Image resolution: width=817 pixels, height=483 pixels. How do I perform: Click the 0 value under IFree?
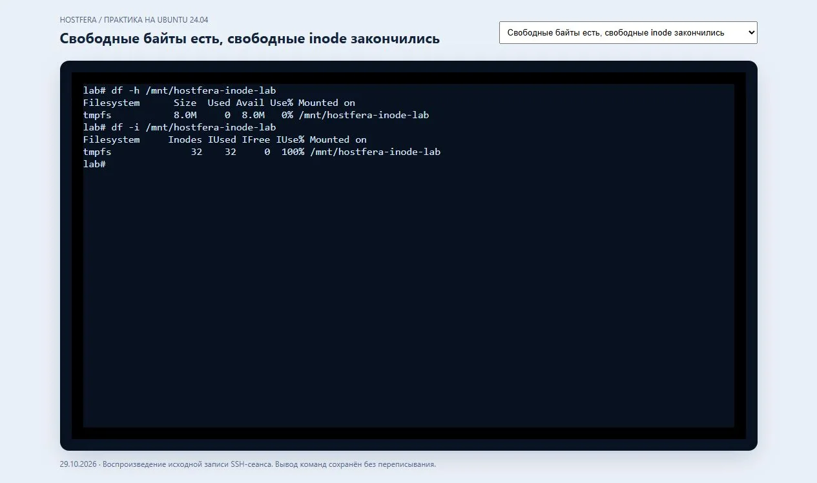click(267, 152)
